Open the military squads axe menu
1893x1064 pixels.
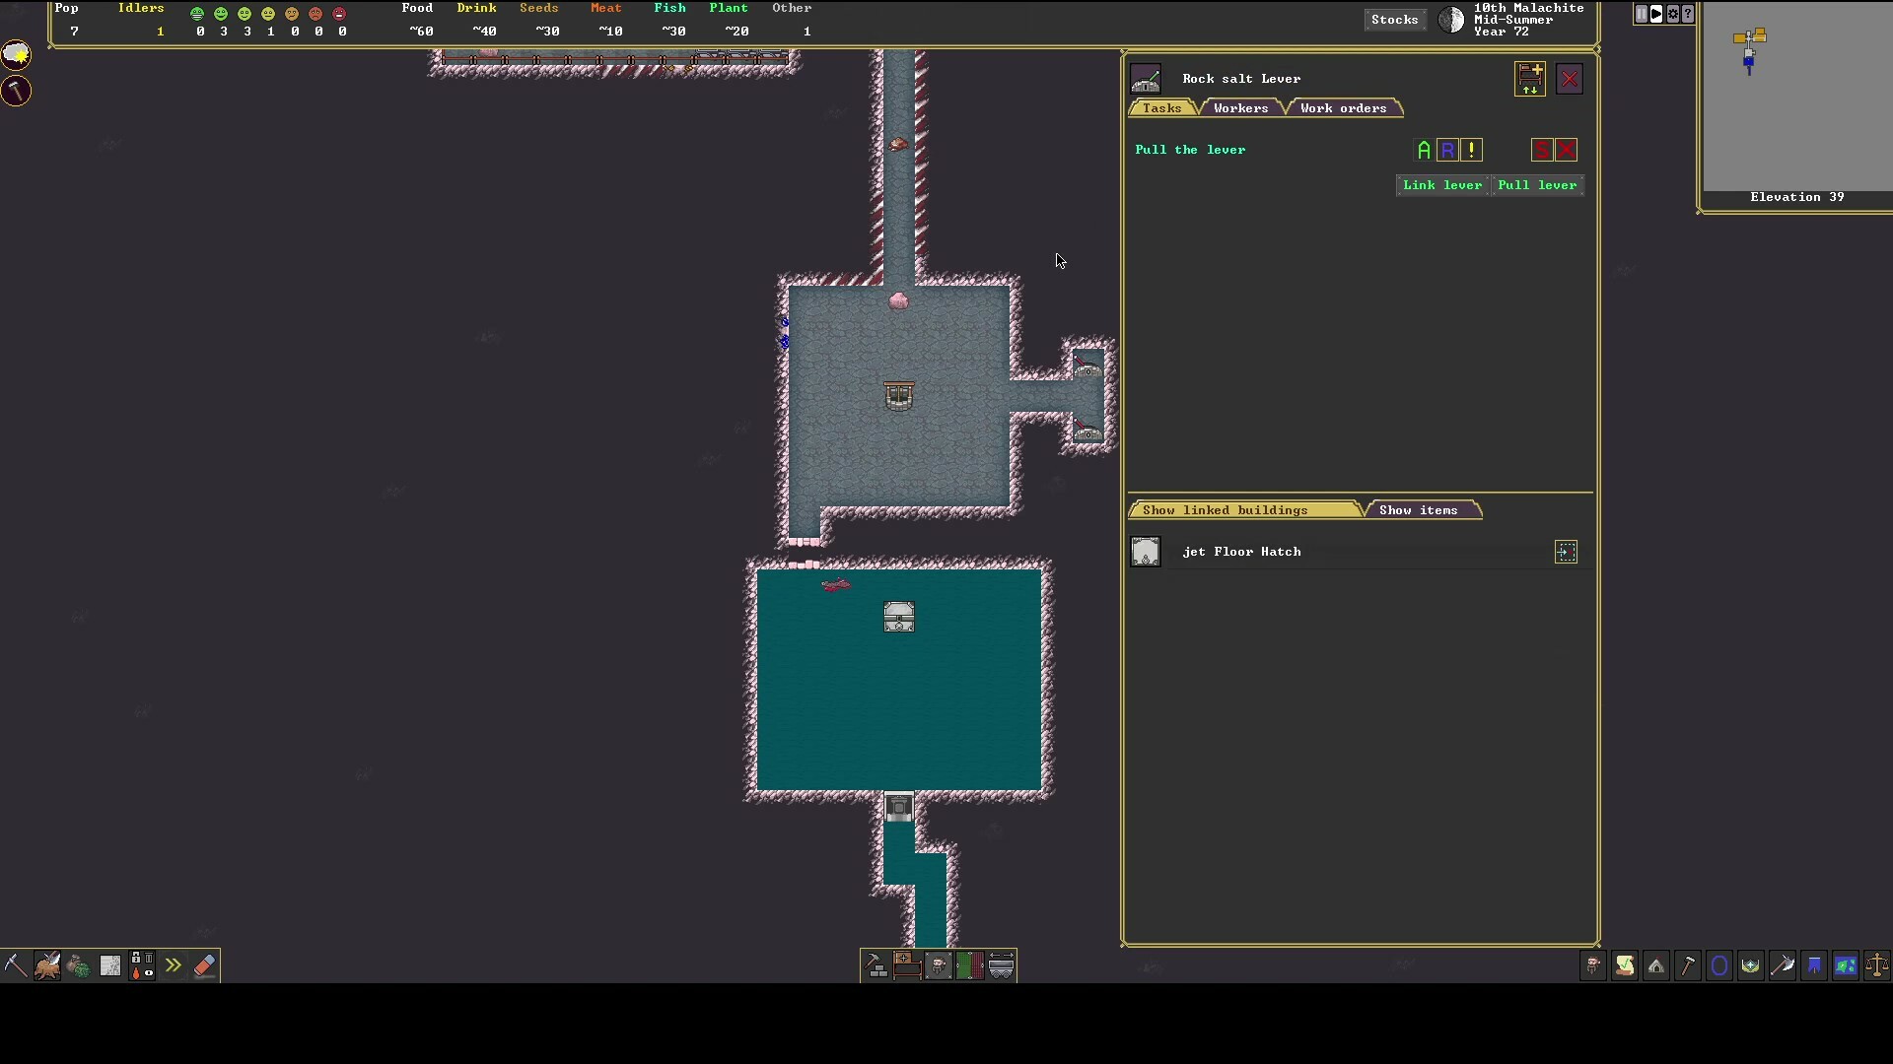[x=1782, y=965]
